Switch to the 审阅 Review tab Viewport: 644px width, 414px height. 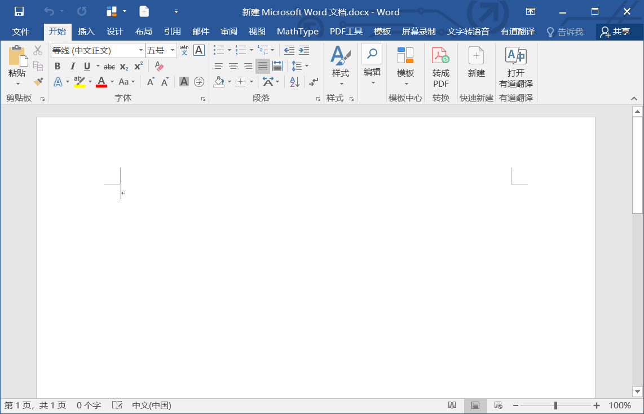pyautogui.click(x=229, y=32)
